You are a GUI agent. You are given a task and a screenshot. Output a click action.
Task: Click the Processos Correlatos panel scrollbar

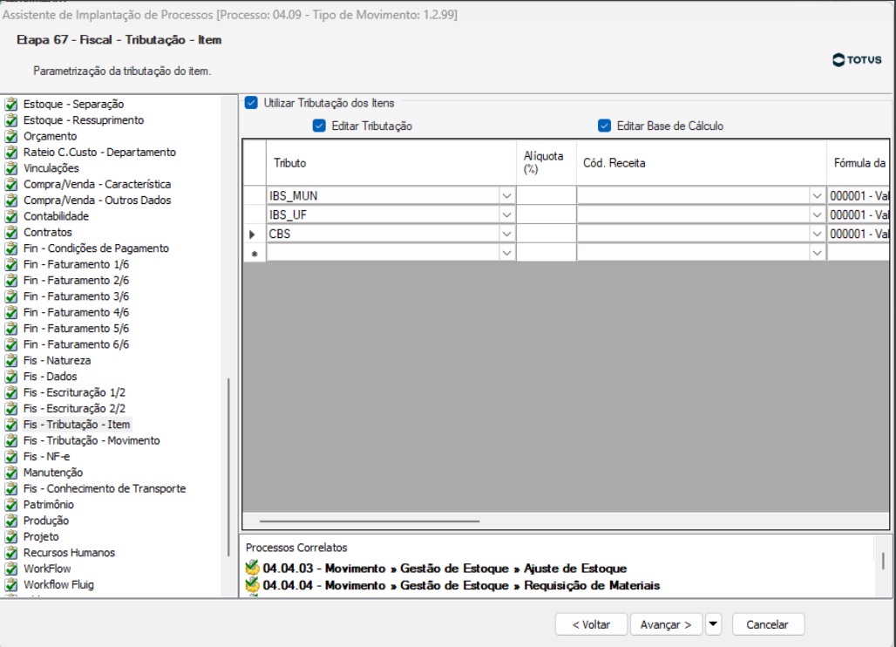883,560
